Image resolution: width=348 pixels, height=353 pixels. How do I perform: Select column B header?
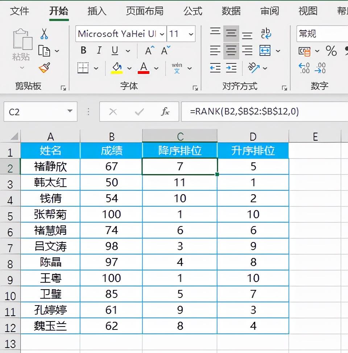(x=111, y=136)
